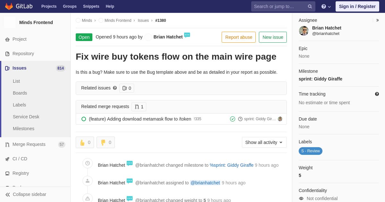This screenshot has height=202, width=385.
Task: Click the Time tracking help icon
Action: pos(377,94)
